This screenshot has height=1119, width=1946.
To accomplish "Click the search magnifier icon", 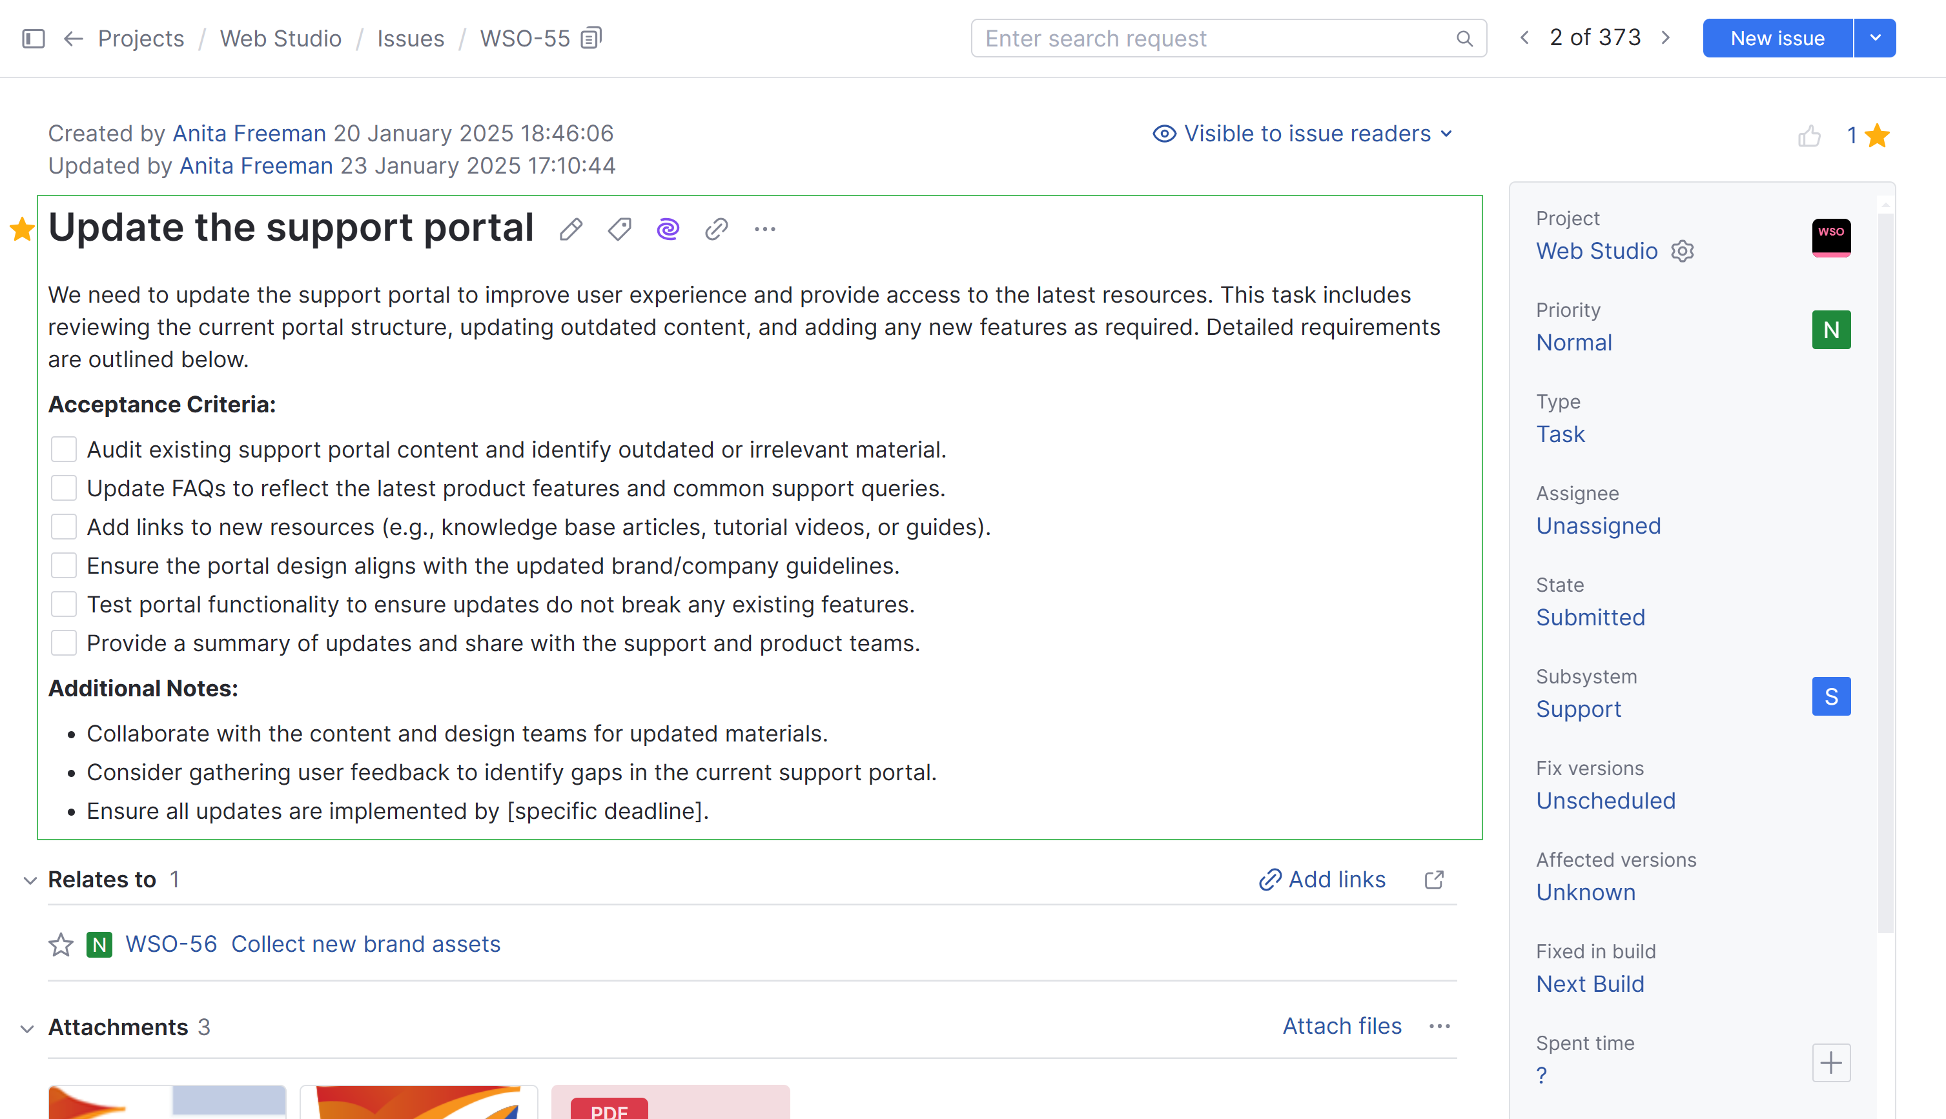I will tap(1464, 37).
